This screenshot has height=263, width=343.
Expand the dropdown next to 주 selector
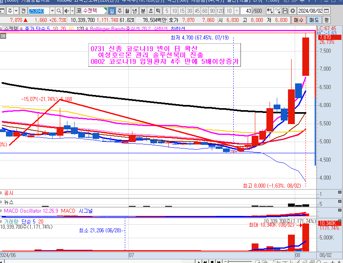15,11
